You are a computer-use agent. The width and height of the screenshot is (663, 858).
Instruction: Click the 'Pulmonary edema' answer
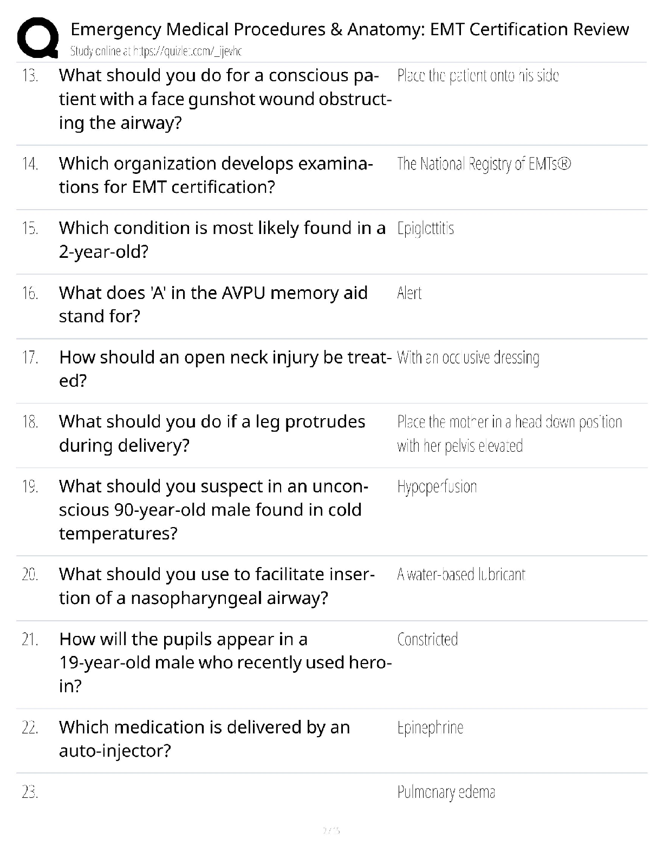pyautogui.click(x=446, y=792)
